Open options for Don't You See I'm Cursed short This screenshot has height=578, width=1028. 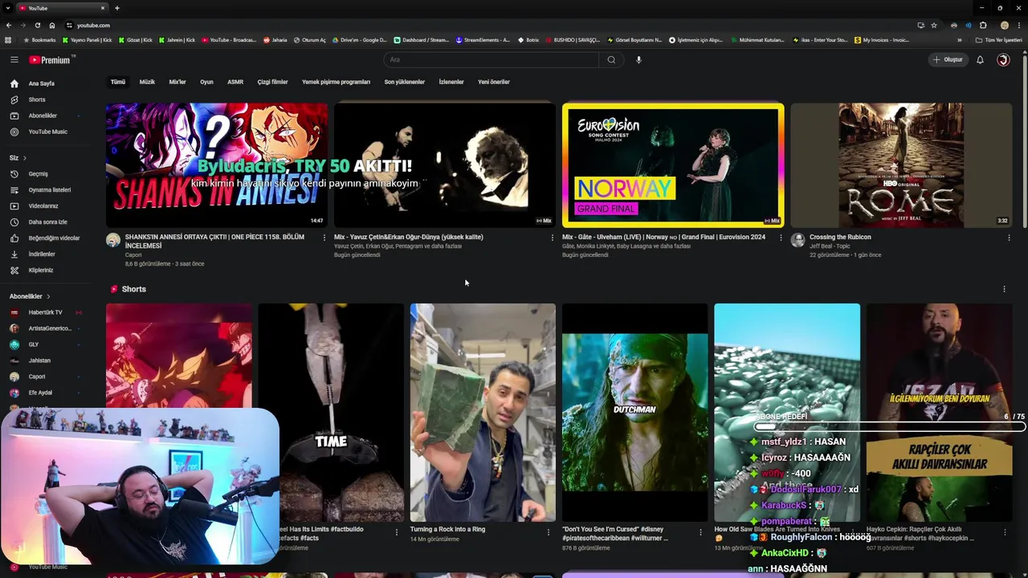(700, 531)
